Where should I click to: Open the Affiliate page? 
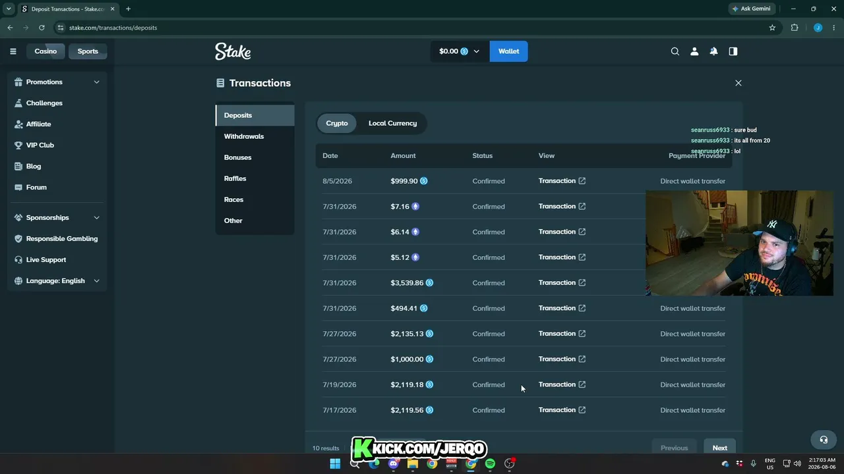(38, 124)
